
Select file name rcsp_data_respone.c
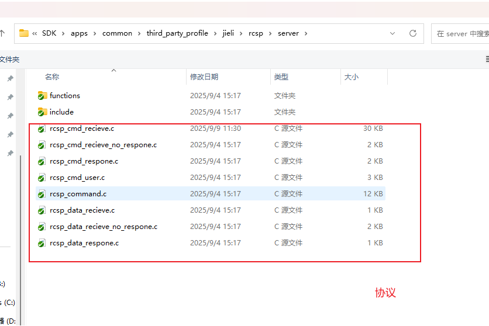tap(84, 243)
